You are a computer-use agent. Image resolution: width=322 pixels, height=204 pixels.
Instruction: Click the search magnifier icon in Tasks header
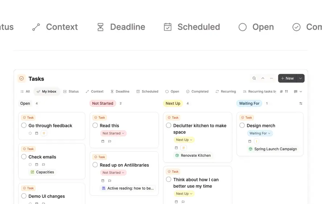254,78
